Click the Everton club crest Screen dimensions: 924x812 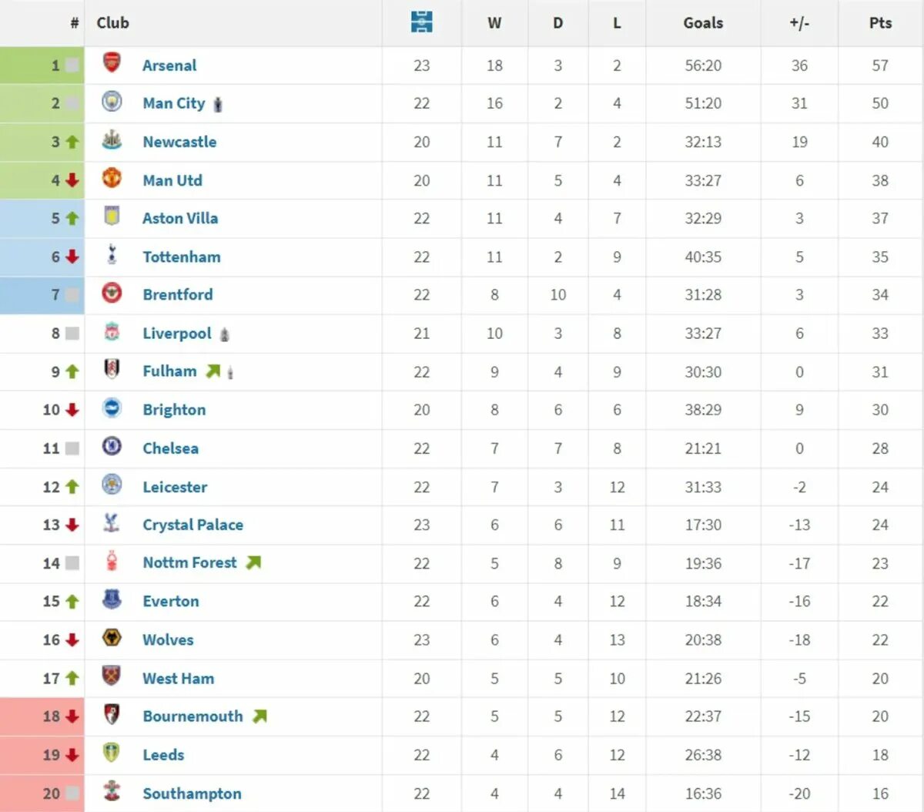tap(112, 599)
